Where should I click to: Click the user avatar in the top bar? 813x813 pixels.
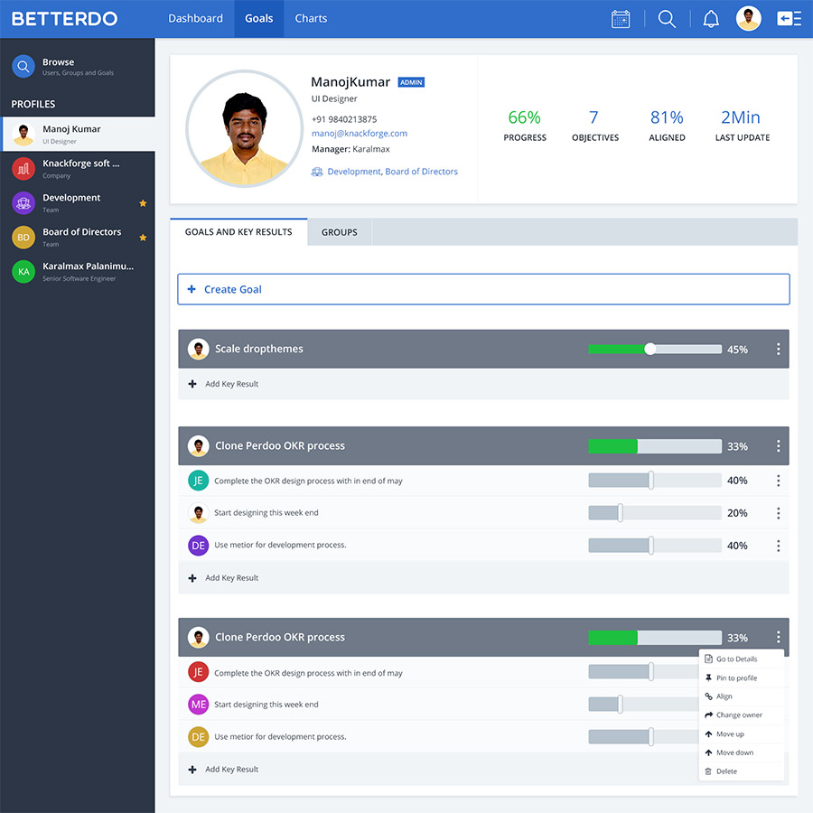tap(748, 19)
